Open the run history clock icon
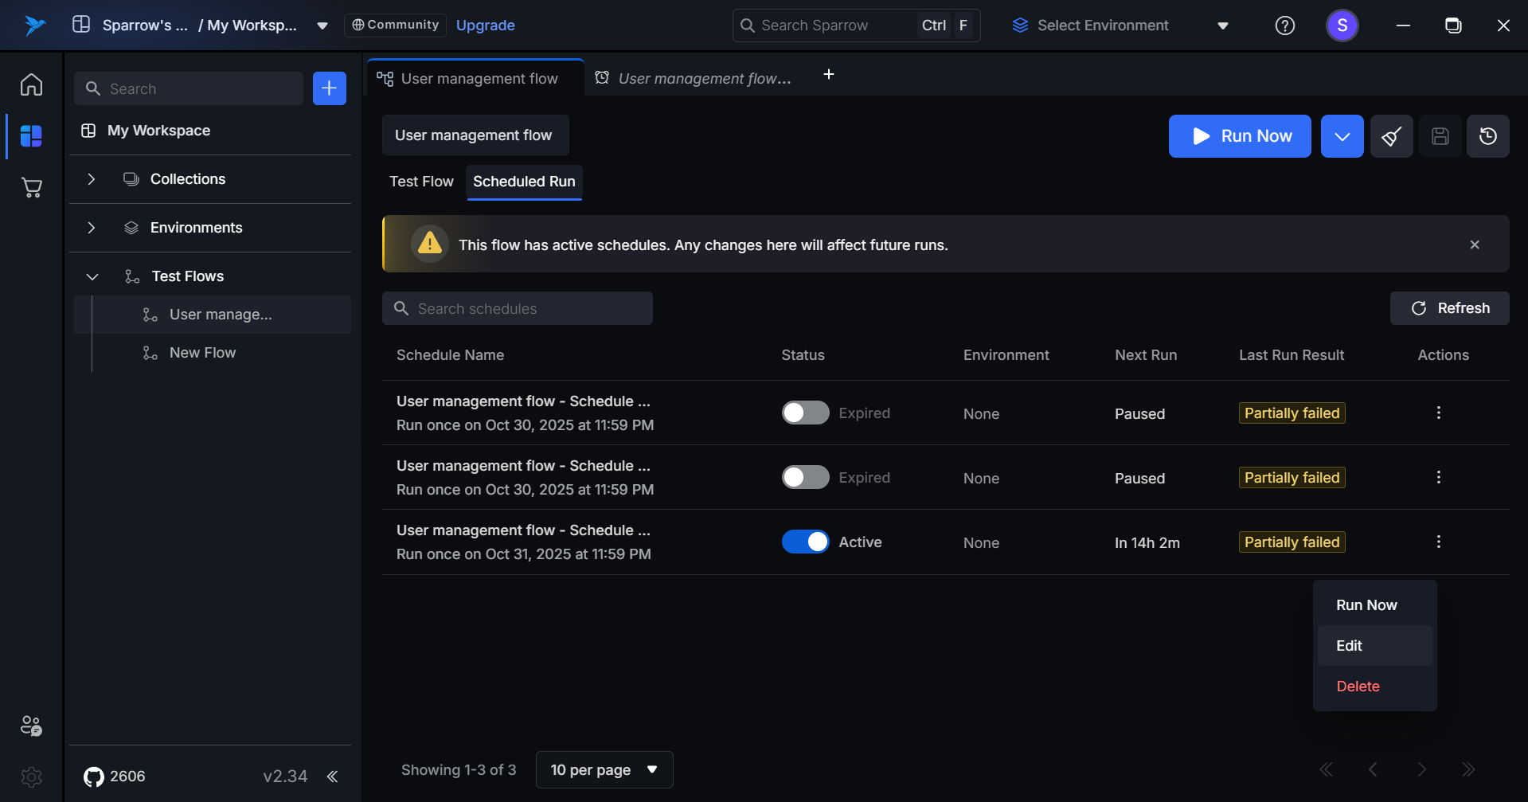 [x=1487, y=136]
